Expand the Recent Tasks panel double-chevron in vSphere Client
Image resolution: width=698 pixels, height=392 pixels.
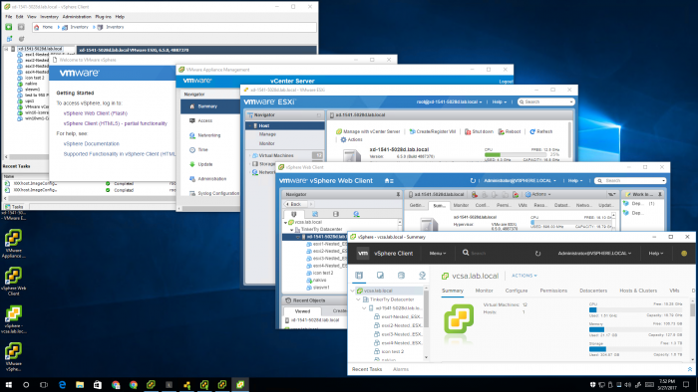point(690,369)
